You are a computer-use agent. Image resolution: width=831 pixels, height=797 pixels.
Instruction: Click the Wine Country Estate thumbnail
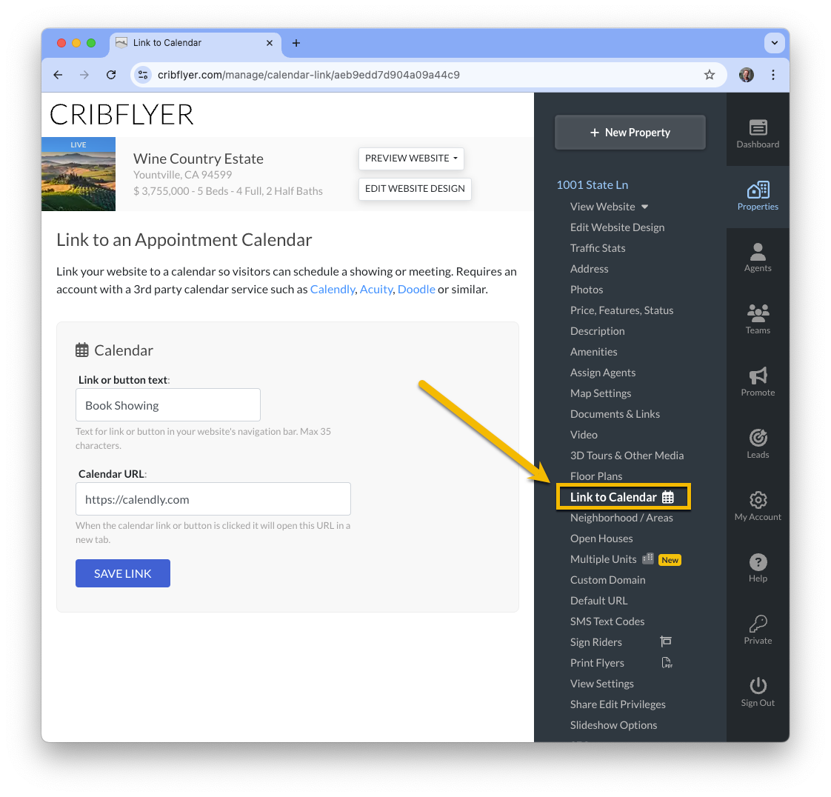tap(79, 174)
